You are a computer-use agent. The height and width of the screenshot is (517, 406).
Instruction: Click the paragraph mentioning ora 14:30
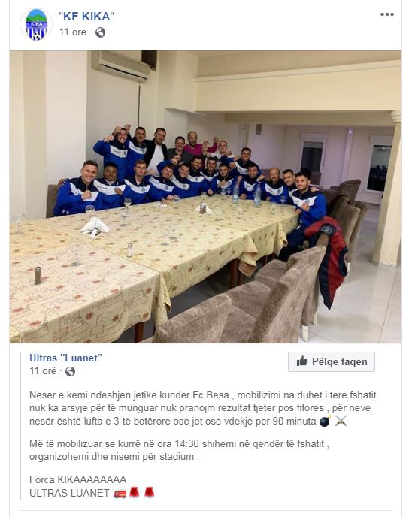click(180, 450)
